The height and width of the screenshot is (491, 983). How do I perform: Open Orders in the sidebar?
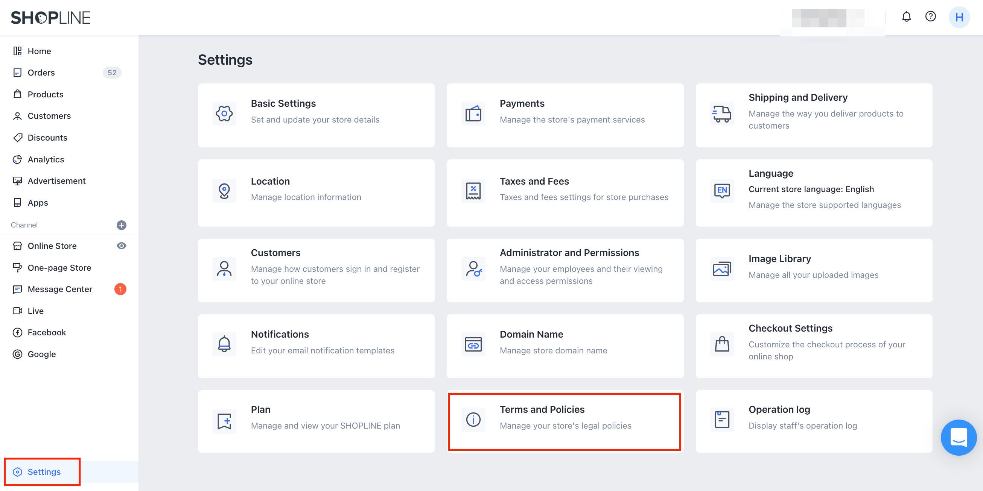[x=41, y=73]
